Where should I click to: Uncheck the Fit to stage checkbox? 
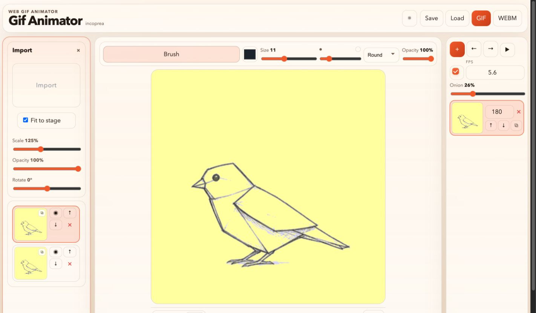tap(26, 120)
